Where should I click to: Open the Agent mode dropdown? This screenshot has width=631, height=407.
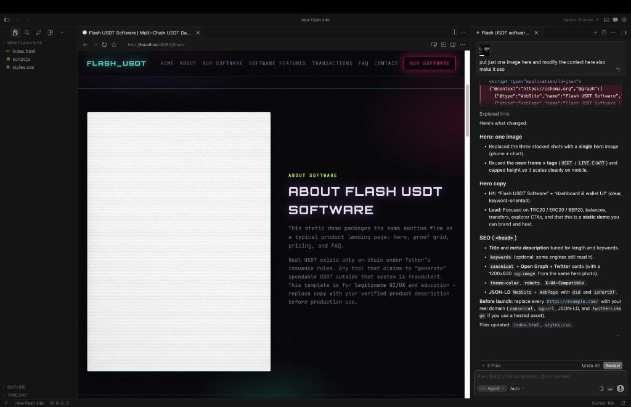[x=492, y=389]
